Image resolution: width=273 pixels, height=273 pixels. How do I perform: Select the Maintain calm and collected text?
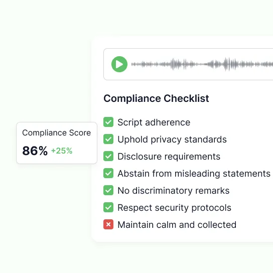point(177,225)
